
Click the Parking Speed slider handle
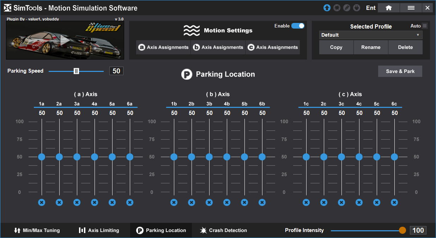click(x=76, y=71)
